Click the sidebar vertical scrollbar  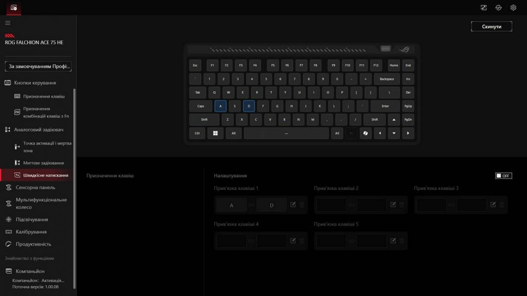coord(75,187)
